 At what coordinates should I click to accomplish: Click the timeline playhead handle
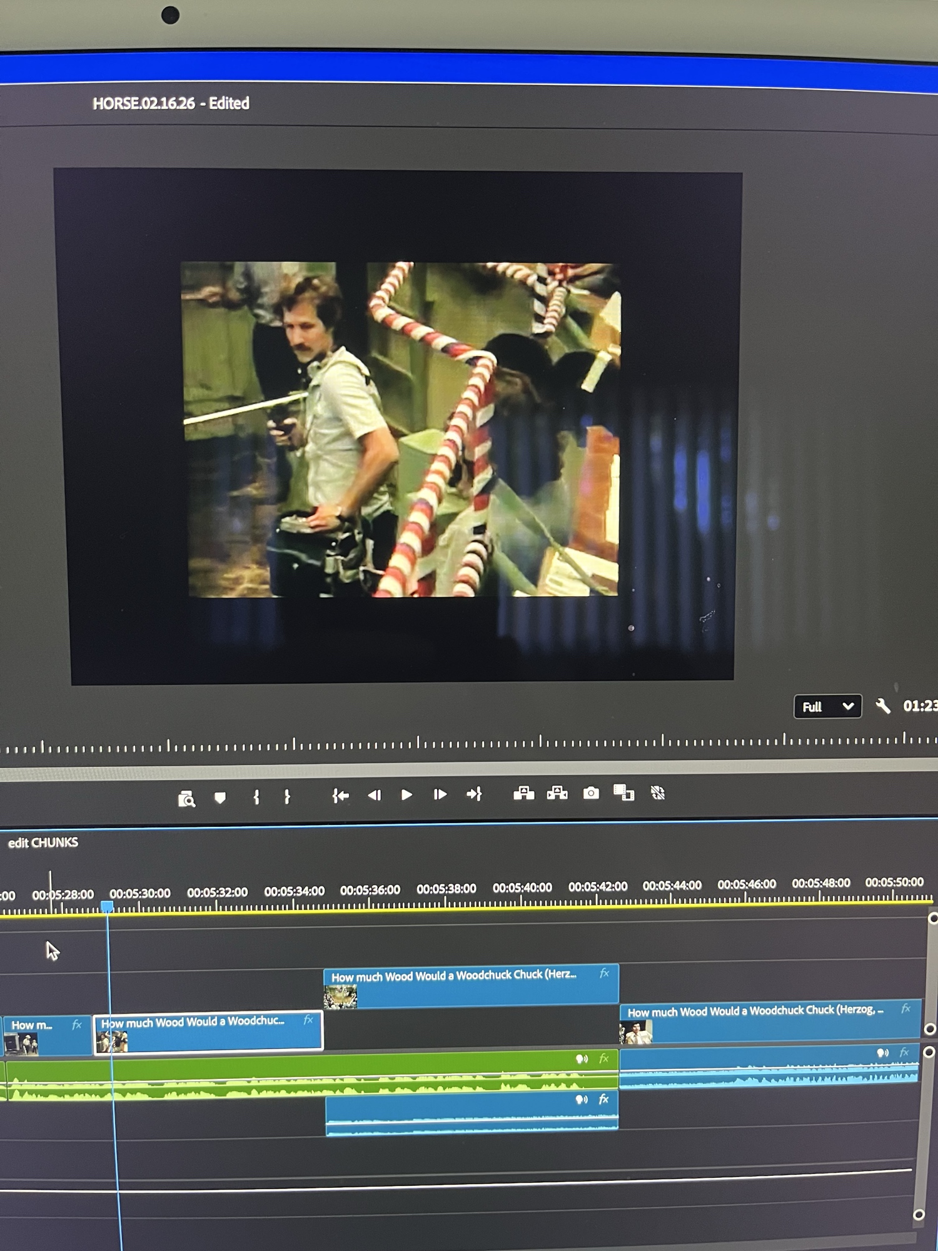[x=107, y=906]
